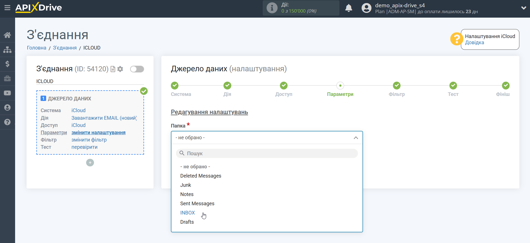Viewport: 530px width, 243px height.
Task: Click the actions counter 0 з 150'000
Action: (x=299, y=11)
